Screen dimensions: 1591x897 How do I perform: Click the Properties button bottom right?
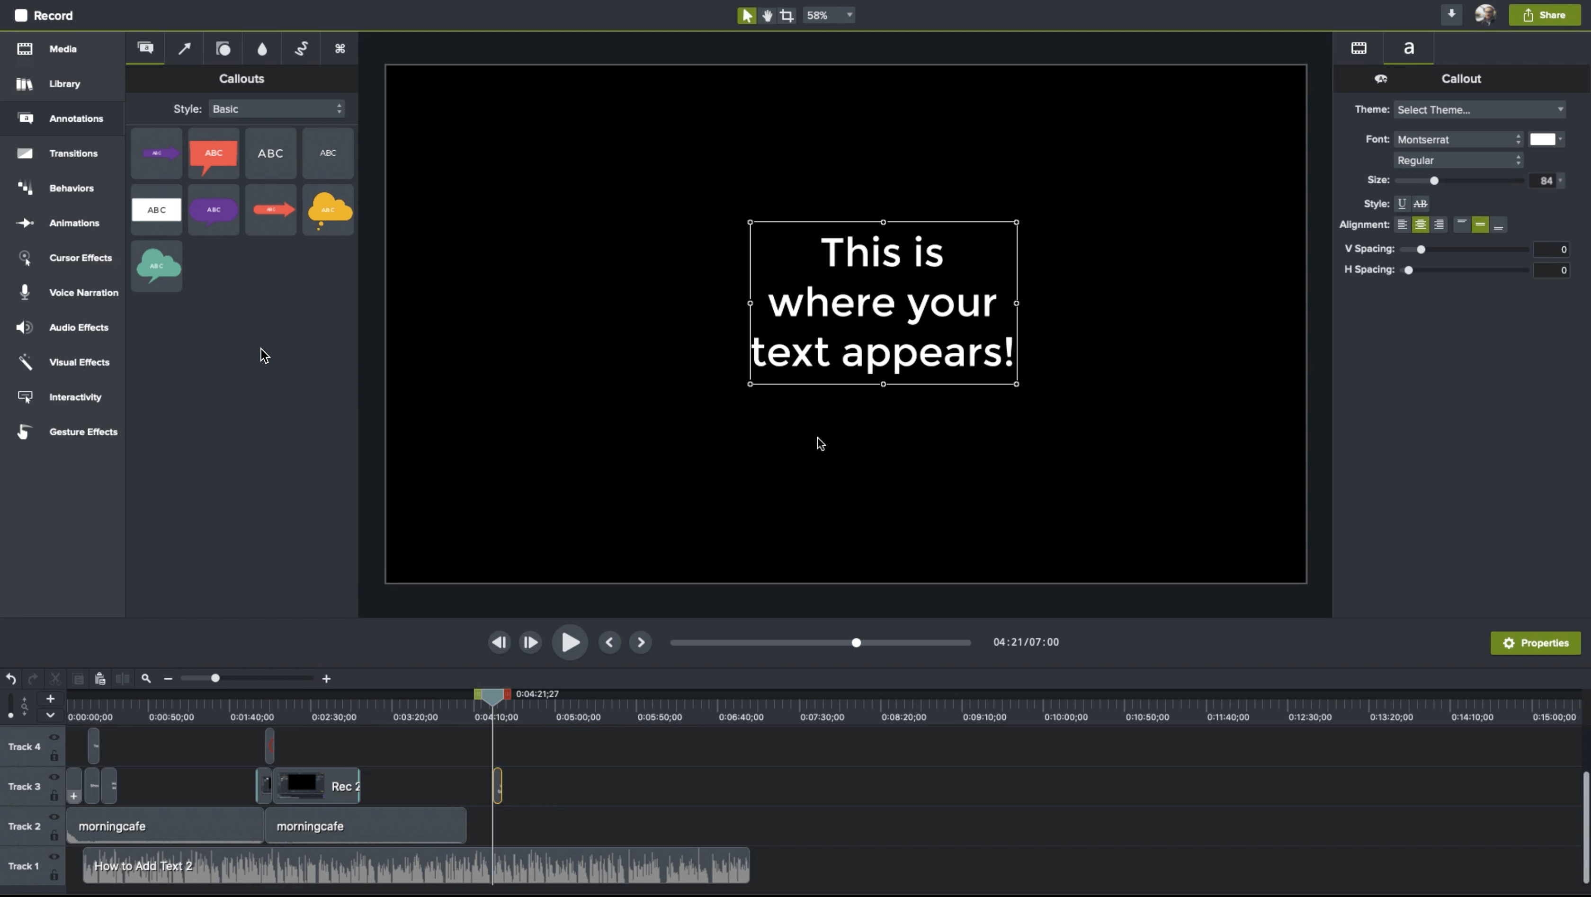click(x=1537, y=642)
